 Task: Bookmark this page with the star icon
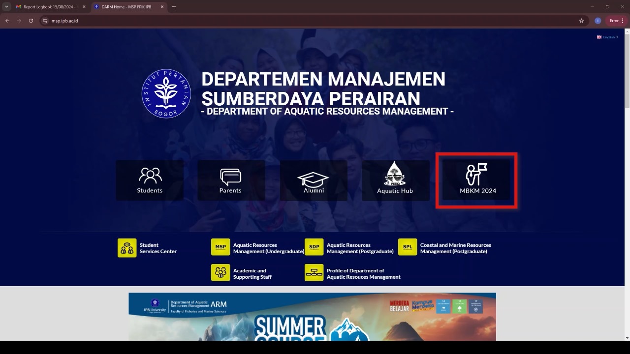tap(581, 21)
